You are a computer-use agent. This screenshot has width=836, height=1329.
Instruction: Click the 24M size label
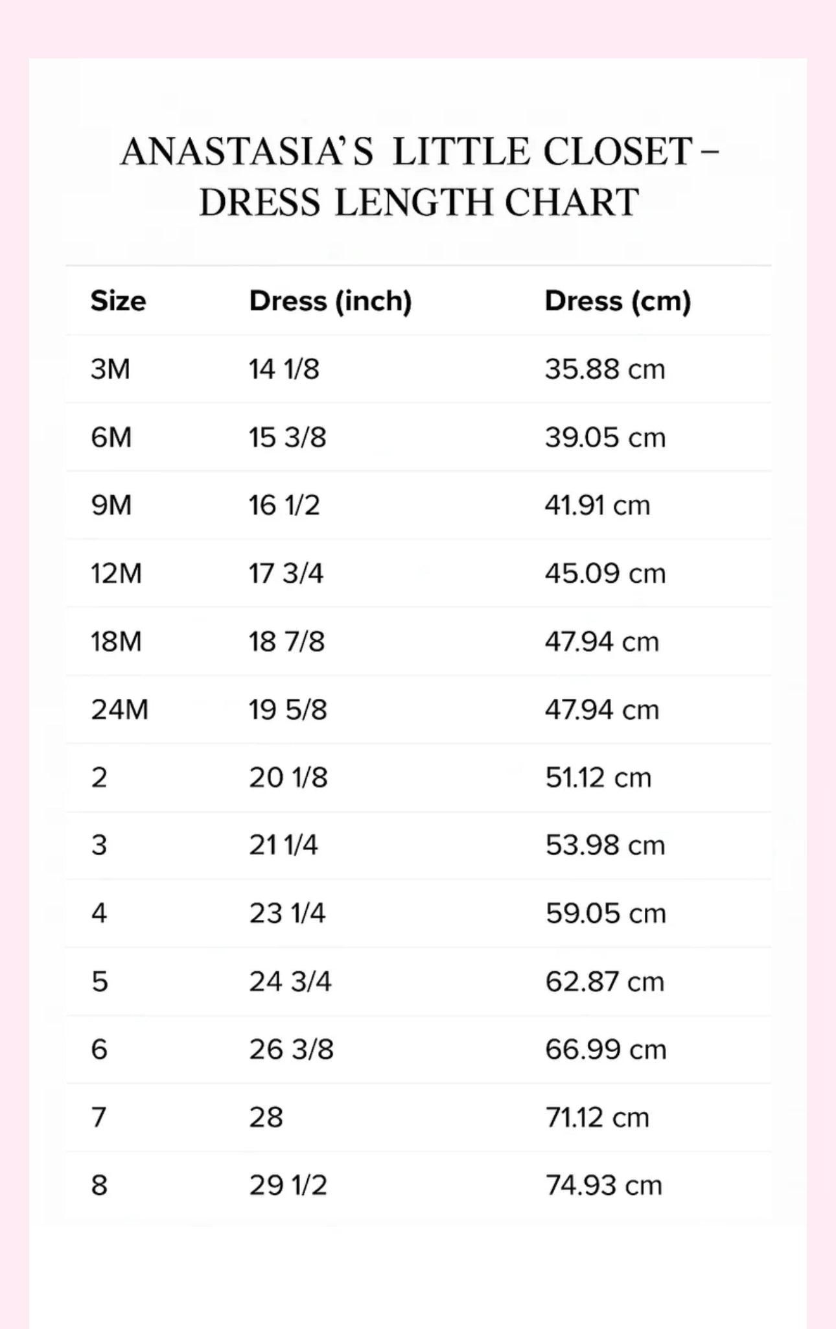119,709
